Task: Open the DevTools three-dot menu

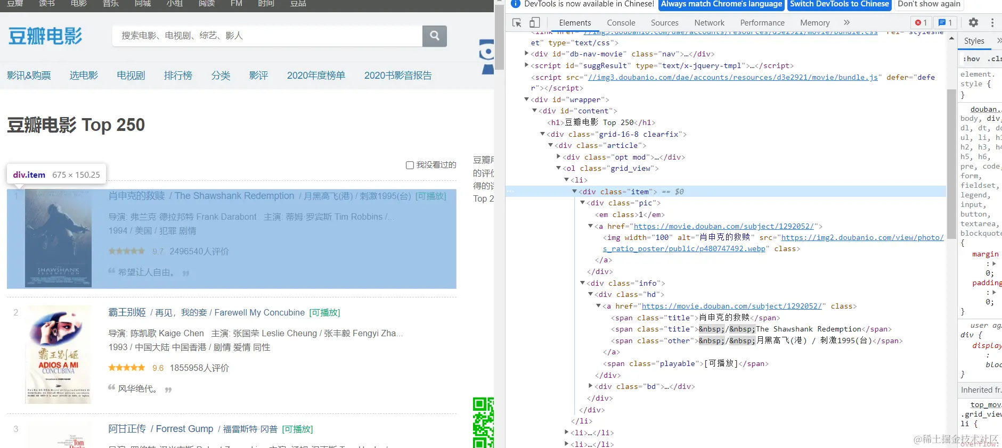Action: [x=992, y=22]
